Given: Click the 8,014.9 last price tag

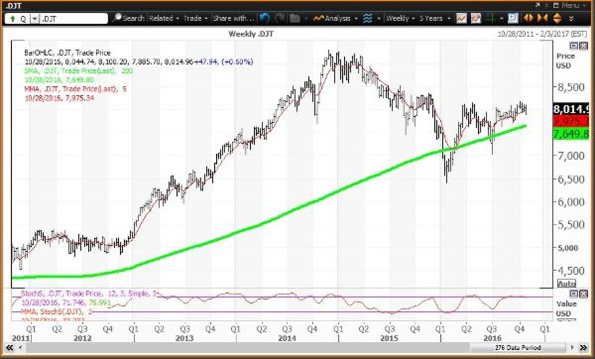Looking at the screenshot, I should tap(571, 110).
